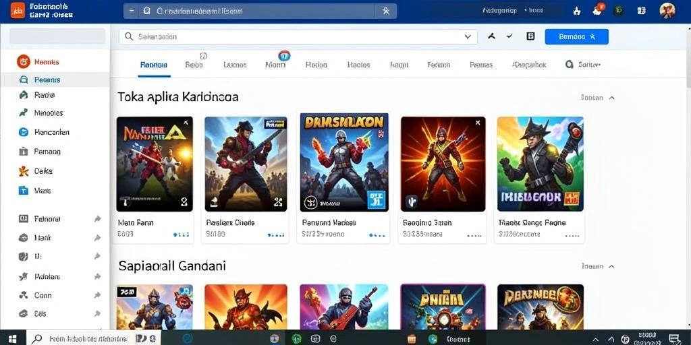691x345 pixels.
Task: Switch to the Sabo tab
Action: [x=194, y=65]
